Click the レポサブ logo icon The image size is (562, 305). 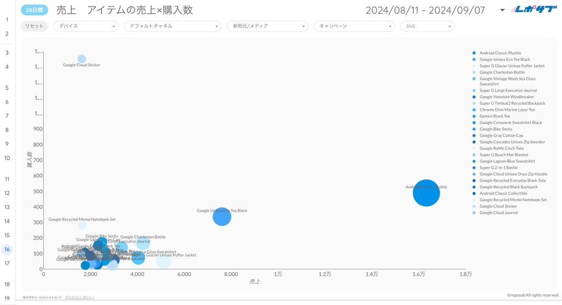pos(533,9)
